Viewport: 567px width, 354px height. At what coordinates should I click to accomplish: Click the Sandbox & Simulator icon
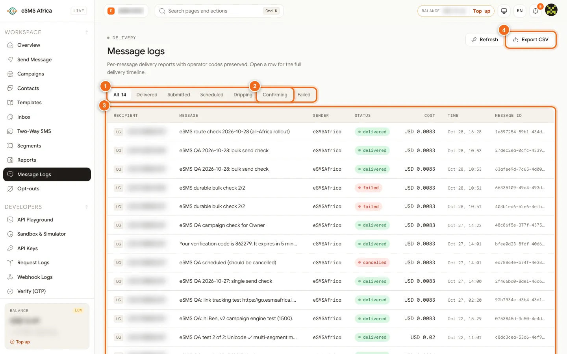tap(10, 234)
